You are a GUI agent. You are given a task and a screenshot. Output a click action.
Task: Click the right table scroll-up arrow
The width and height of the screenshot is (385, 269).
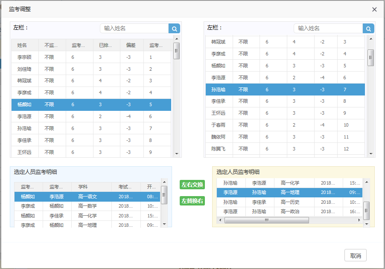tap(371, 39)
